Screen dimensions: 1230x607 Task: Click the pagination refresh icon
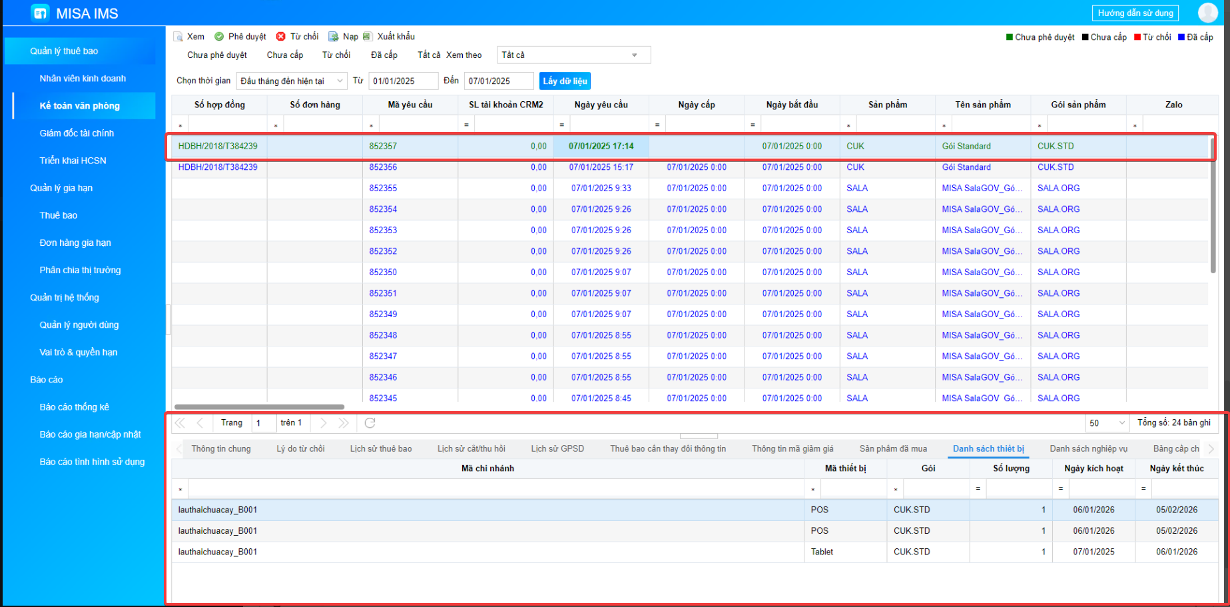pos(370,423)
